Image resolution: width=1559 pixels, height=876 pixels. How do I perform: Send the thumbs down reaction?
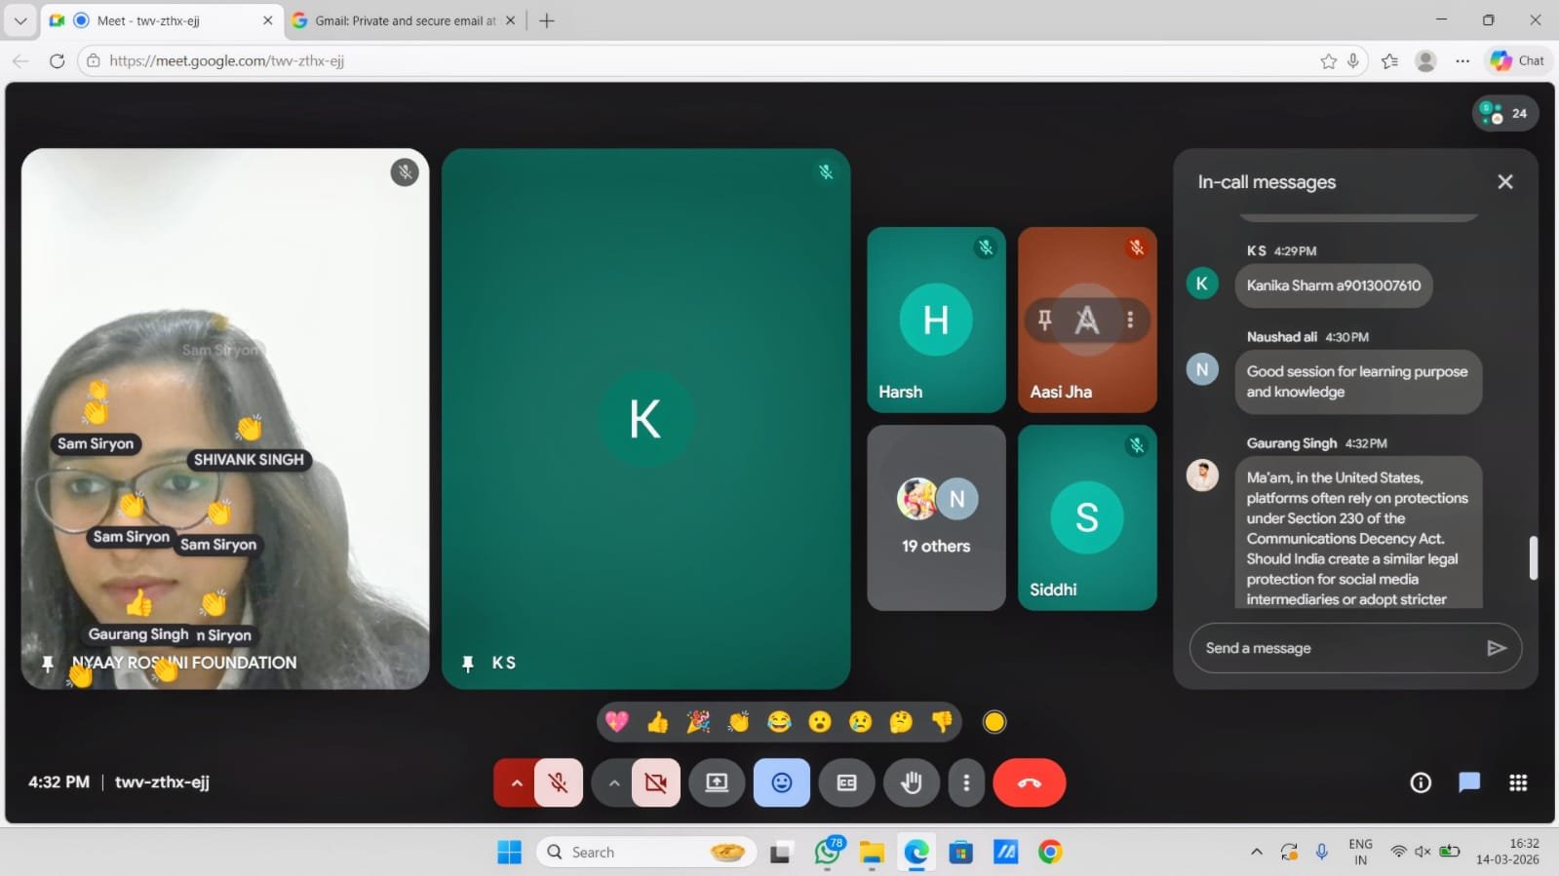(x=942, y=722)
